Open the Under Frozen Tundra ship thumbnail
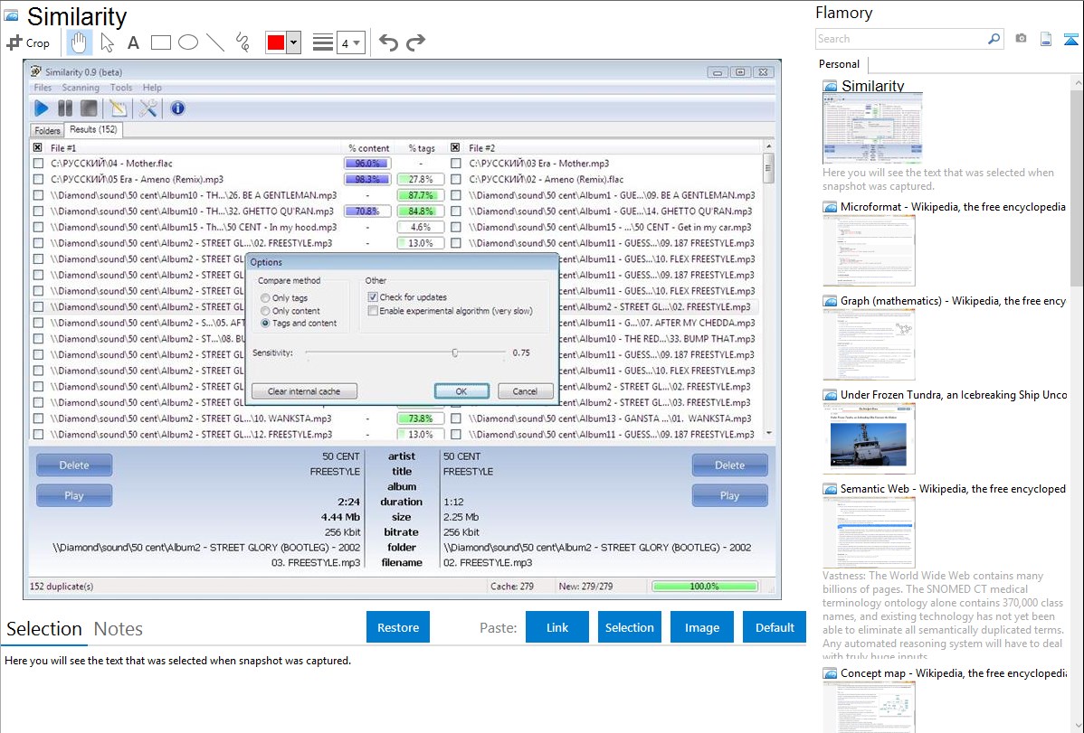 [869, 438]
